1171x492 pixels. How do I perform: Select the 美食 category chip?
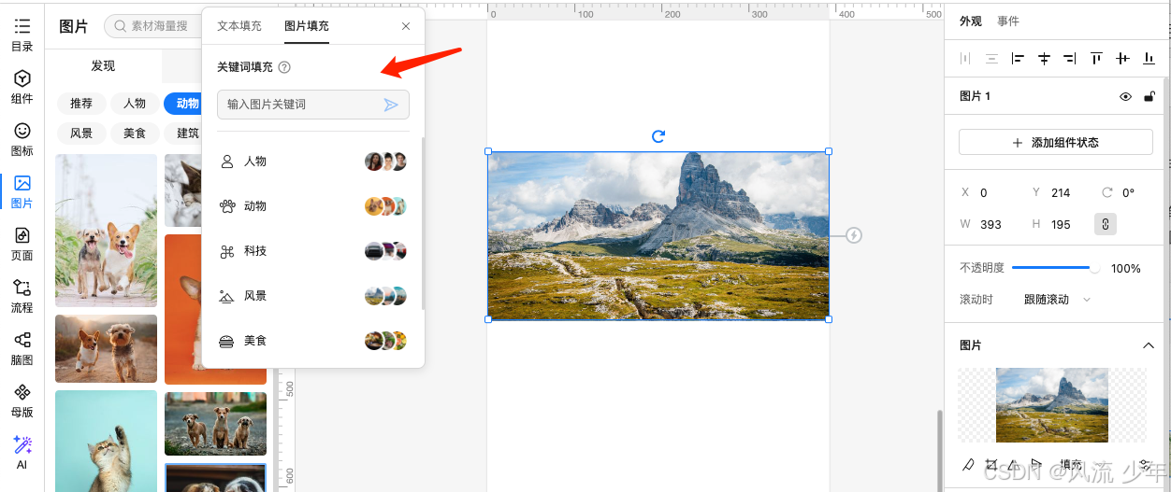point(135,134)
